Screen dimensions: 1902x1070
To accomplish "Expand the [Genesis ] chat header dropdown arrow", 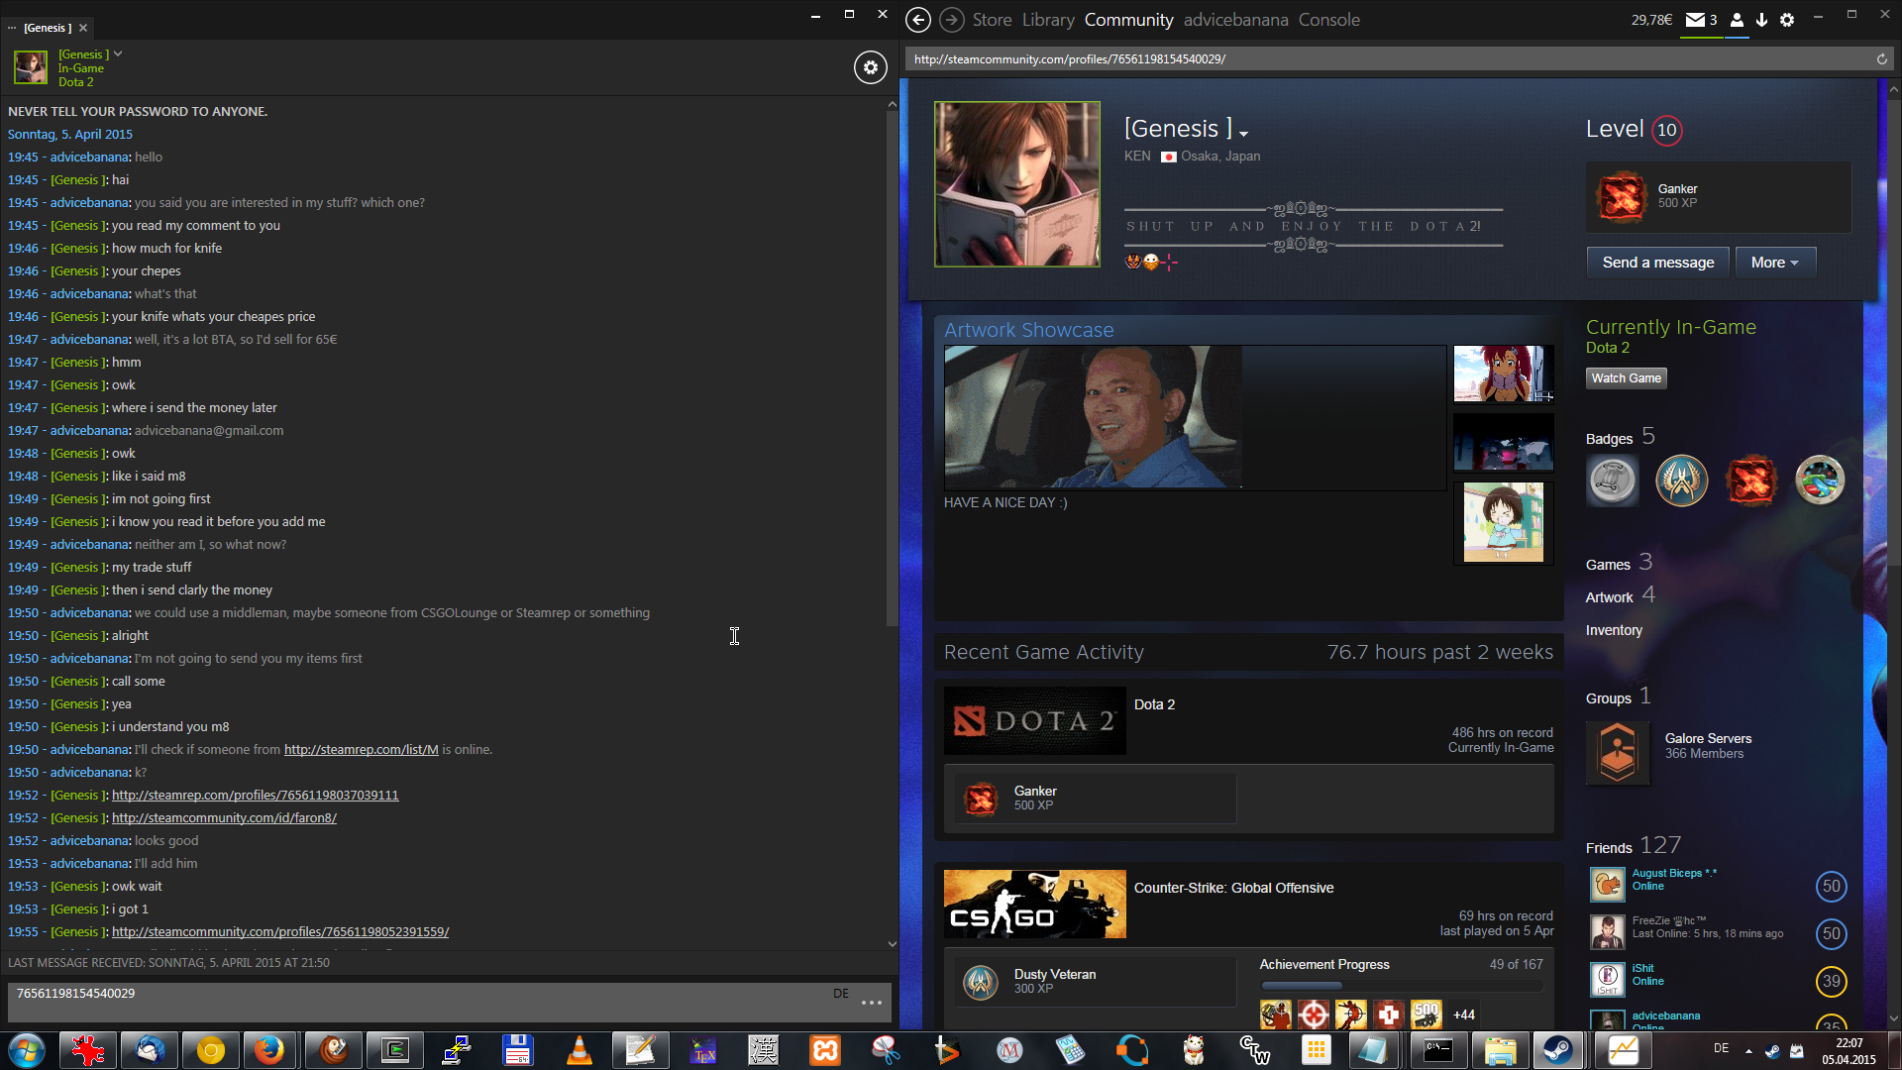I will coord(118,54).
